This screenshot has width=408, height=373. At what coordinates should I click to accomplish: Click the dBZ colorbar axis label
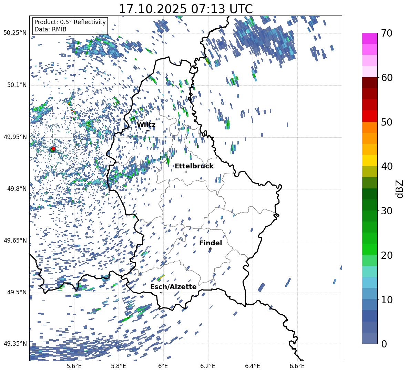(400, 189)
